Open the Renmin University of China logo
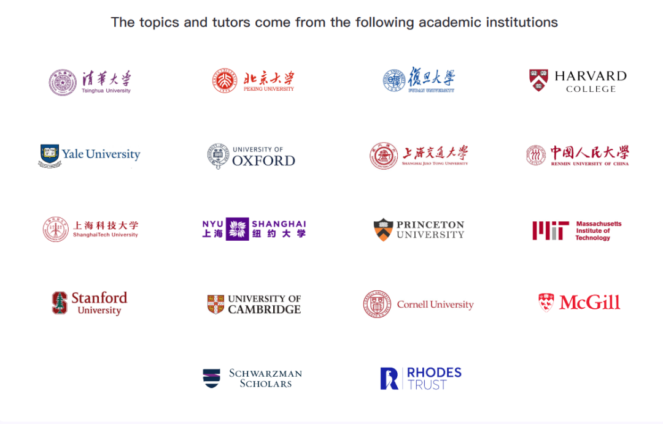This screenshot has width=663, height=424. pyautogui.click(x=577, y=156)
